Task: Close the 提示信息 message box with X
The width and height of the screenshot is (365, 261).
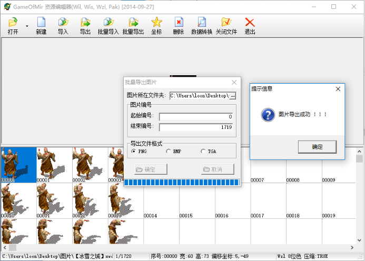Action: click(338, 89)
